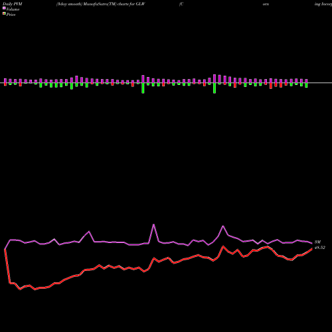Click the 'Volume' legend label
The width and height of the screenshot is (332, 332).
pos(13,9)
